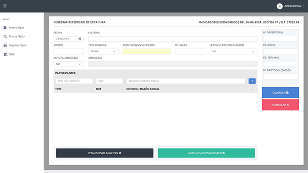308x173 pixels.
Task: Click the Salir door icon
Action: 5,54
